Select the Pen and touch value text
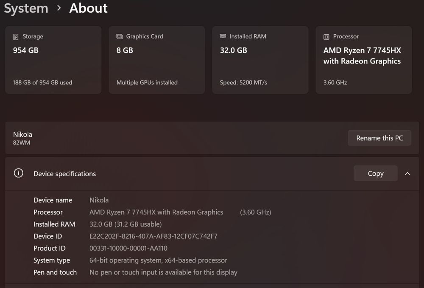 click(163, 272)
